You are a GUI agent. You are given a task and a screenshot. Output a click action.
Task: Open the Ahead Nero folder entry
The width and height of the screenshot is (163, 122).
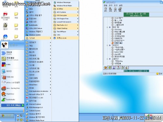pyautogui.click(x=38, y=85)
